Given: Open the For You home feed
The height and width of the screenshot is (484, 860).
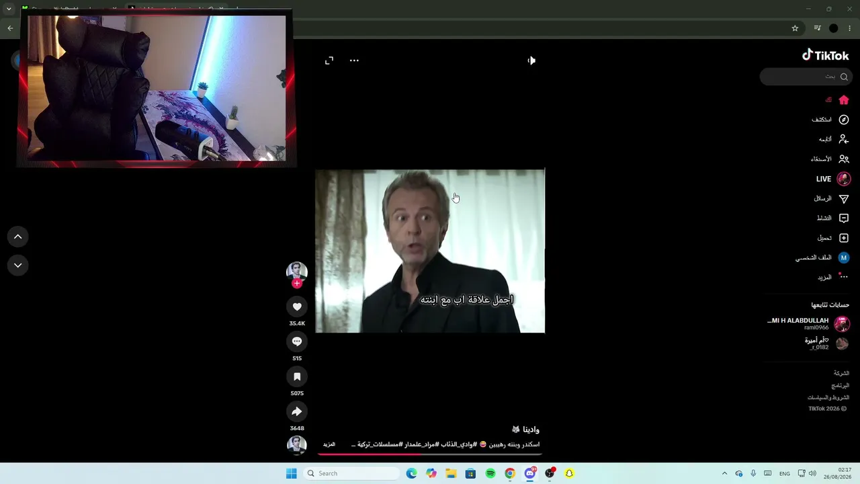Looking at the screenshot, I should [x=836, y=100].
